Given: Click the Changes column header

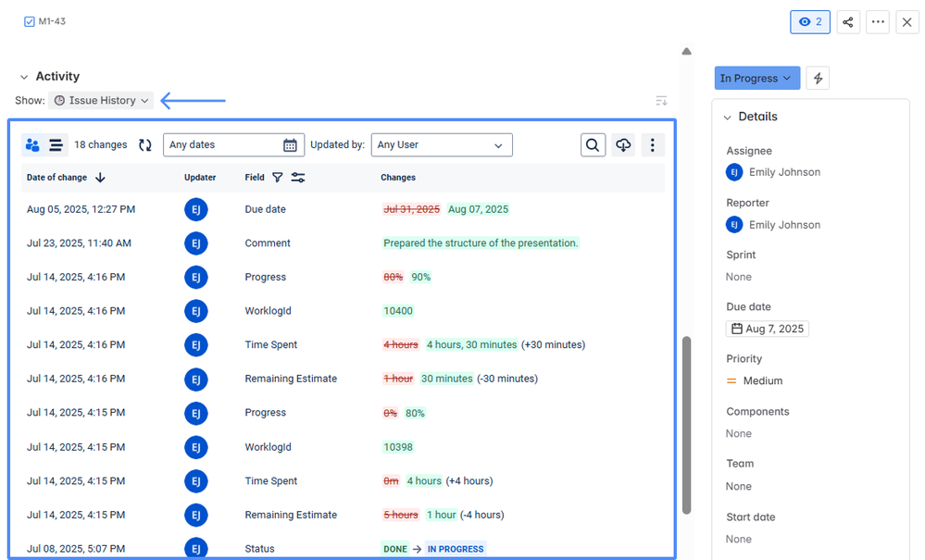Looking at the screenshot, I should pyautogui.click(x=398, y=178).
